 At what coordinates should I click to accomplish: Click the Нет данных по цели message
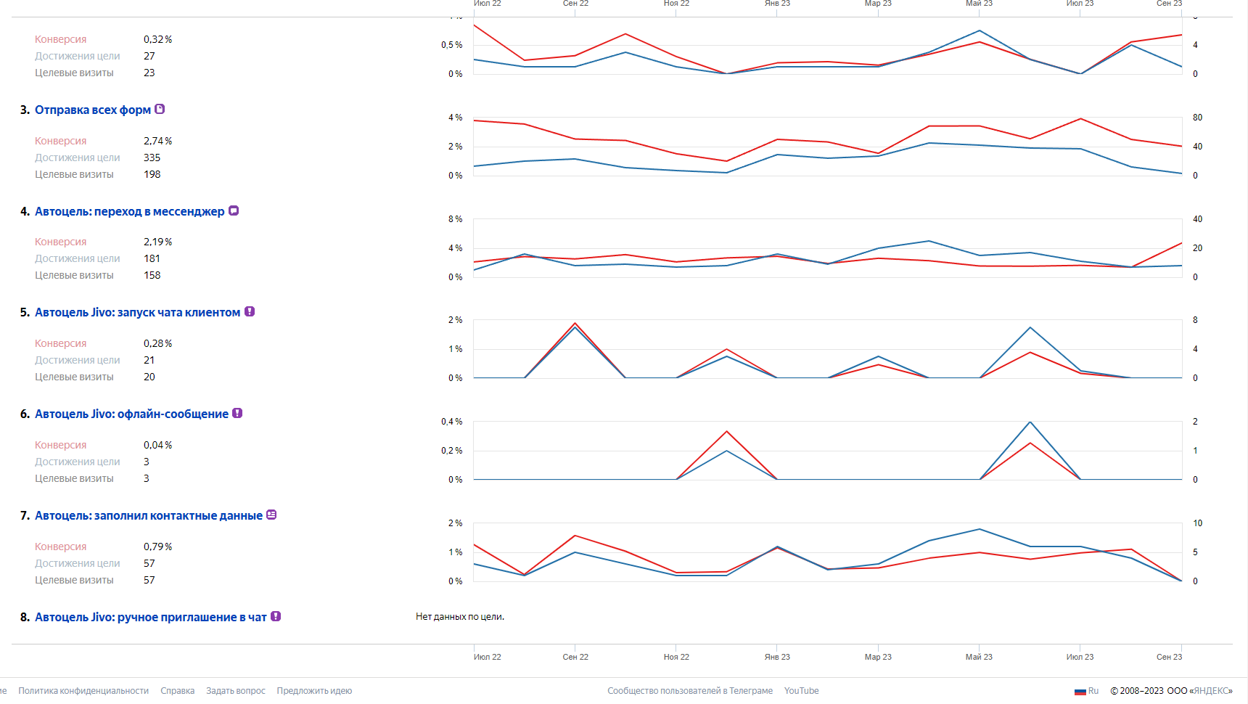(x=460, y=617)
